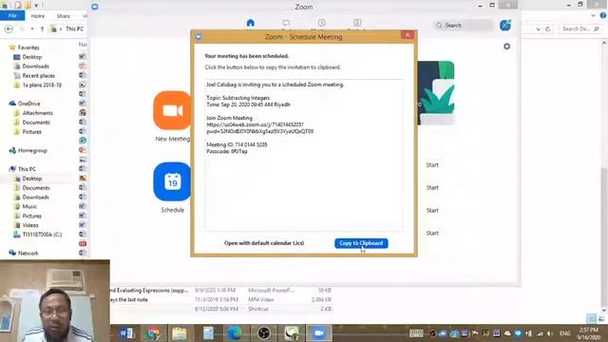Open Documents under This PC
The image size is (608, 342).
tap(36, 188)
